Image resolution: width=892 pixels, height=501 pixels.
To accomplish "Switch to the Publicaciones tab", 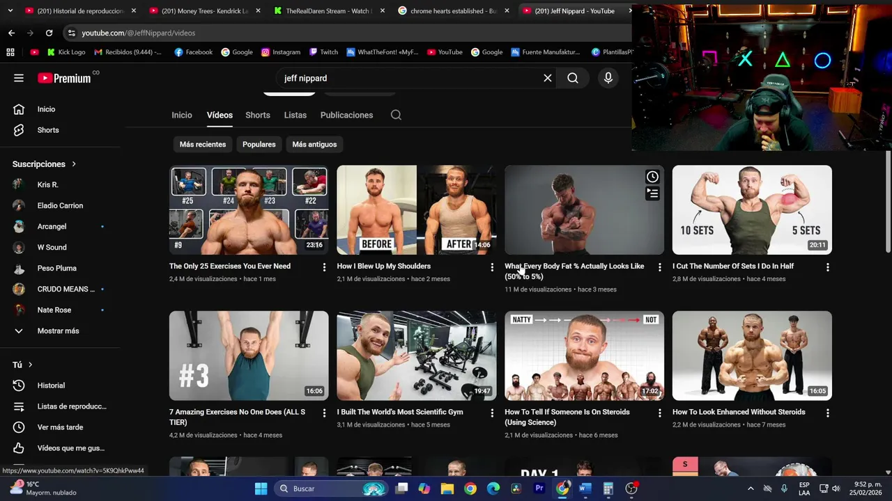I will click(x=346, y=115).
